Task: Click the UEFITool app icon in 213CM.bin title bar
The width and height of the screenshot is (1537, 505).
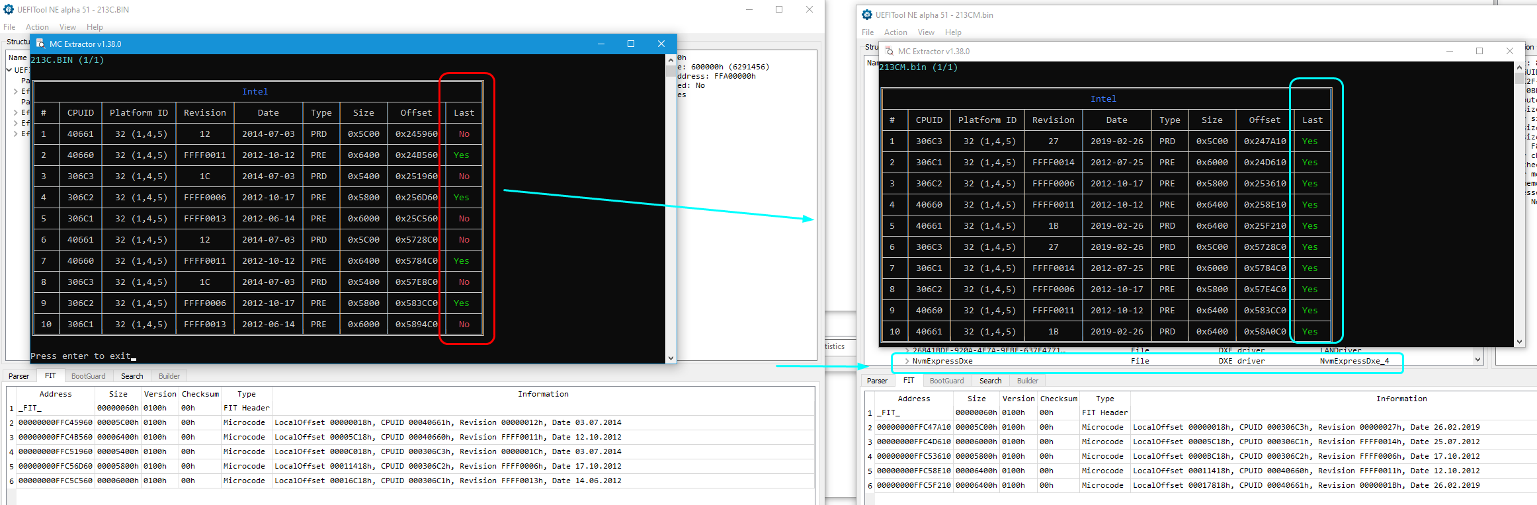Action: pyautogui.click(x=867, y=15)
